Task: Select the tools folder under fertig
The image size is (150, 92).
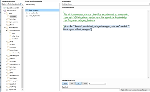Action: click(x=12, y=25)
